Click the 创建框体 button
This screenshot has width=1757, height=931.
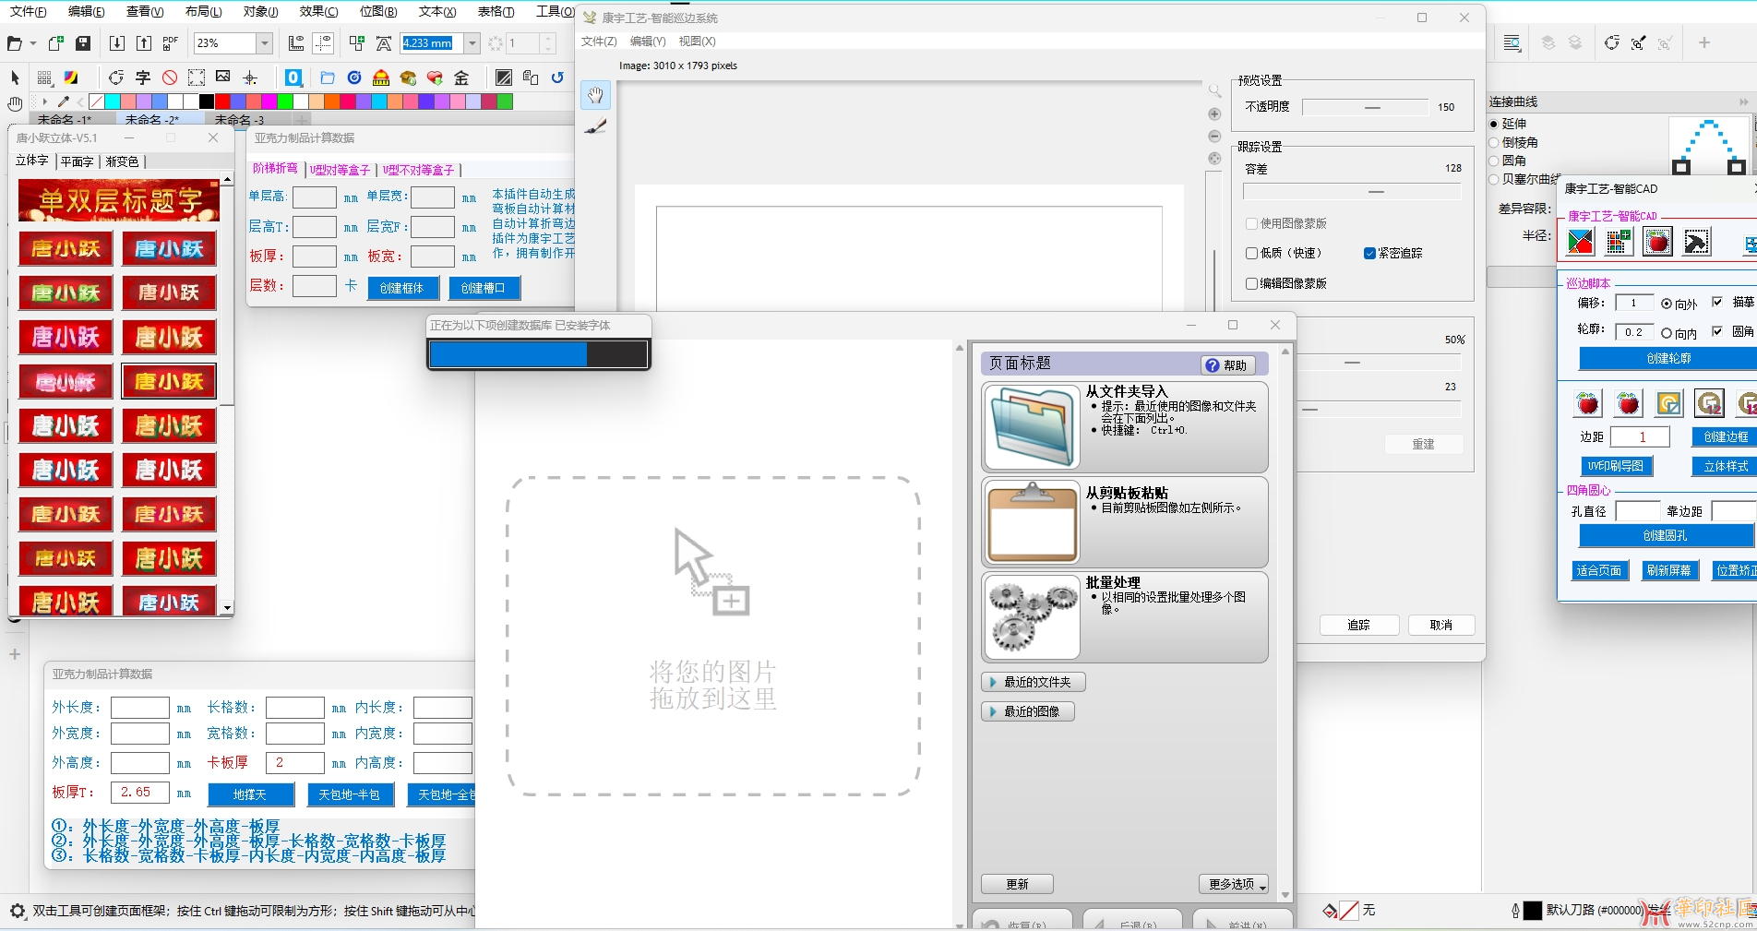402,288
